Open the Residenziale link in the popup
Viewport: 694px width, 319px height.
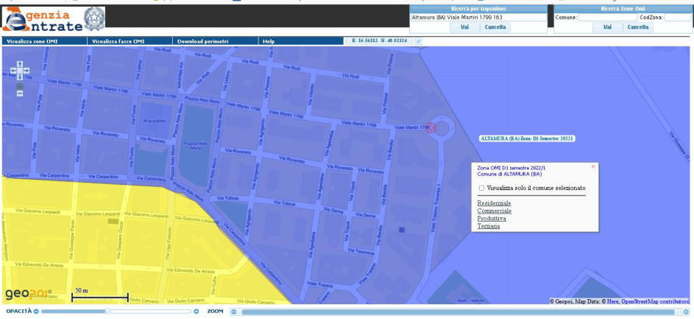[494, 203]
